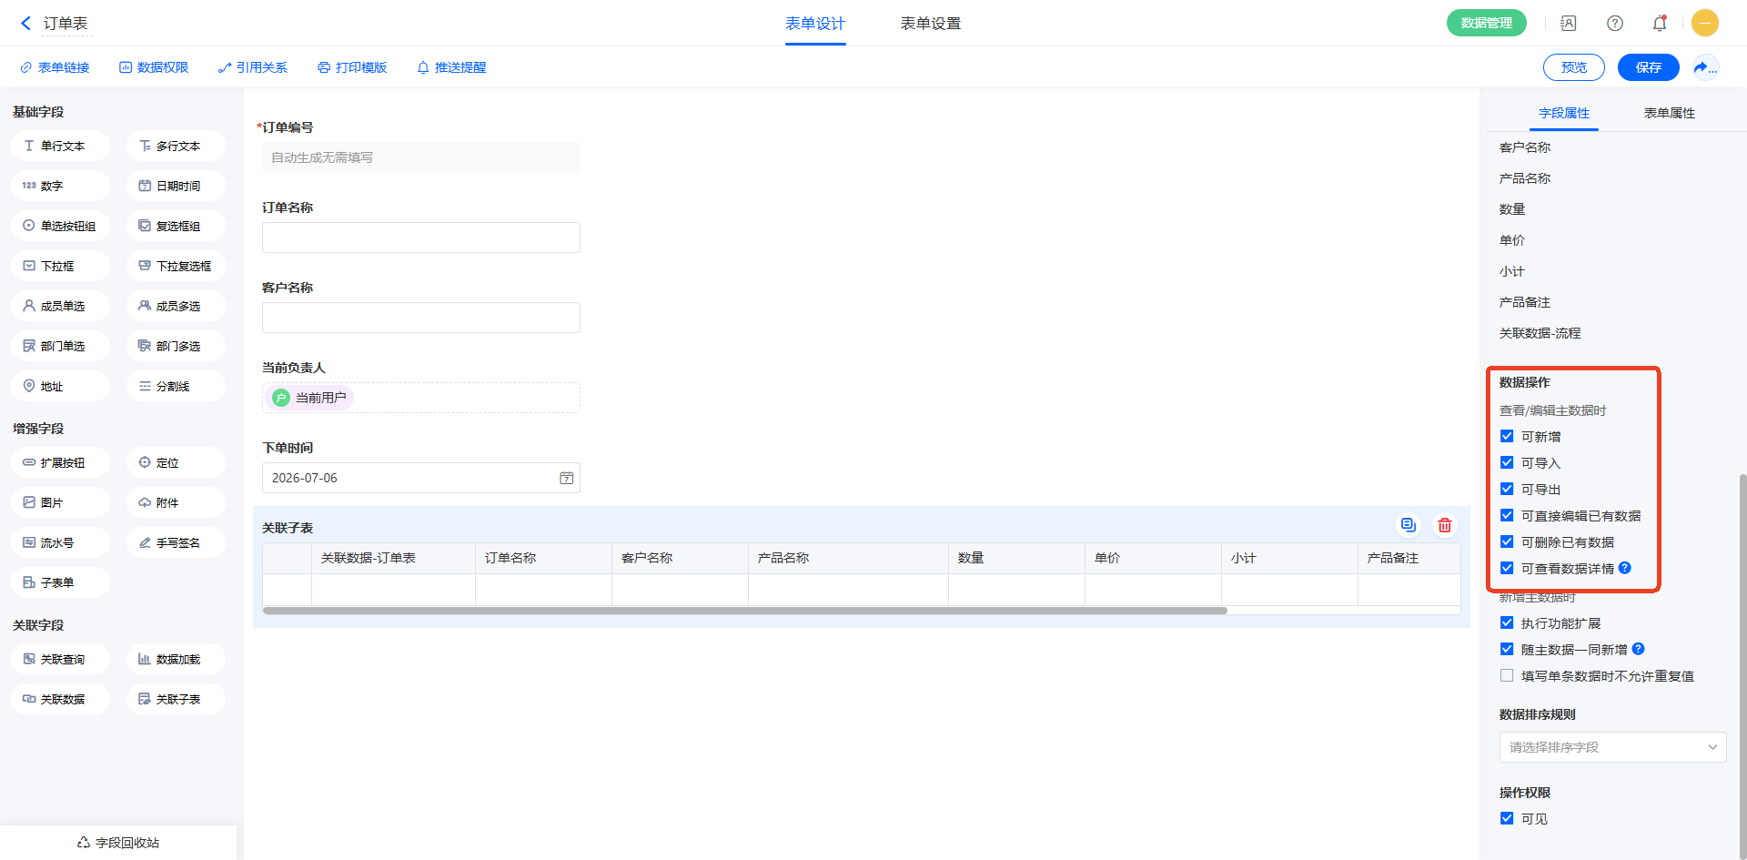Add 关联子表 field
The height and width of the screenshot is (860, 1747).
176,699
